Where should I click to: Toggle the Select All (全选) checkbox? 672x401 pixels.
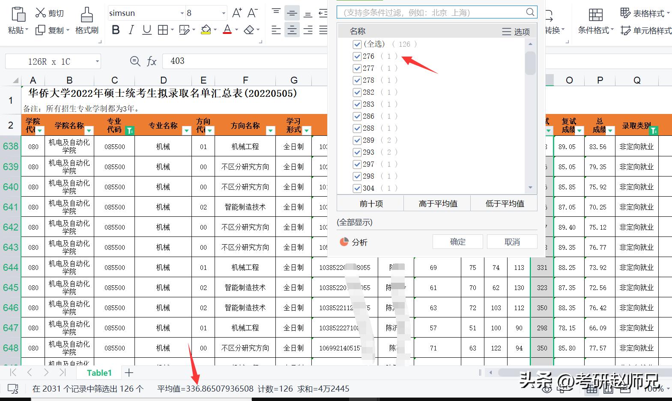[357, 44]
